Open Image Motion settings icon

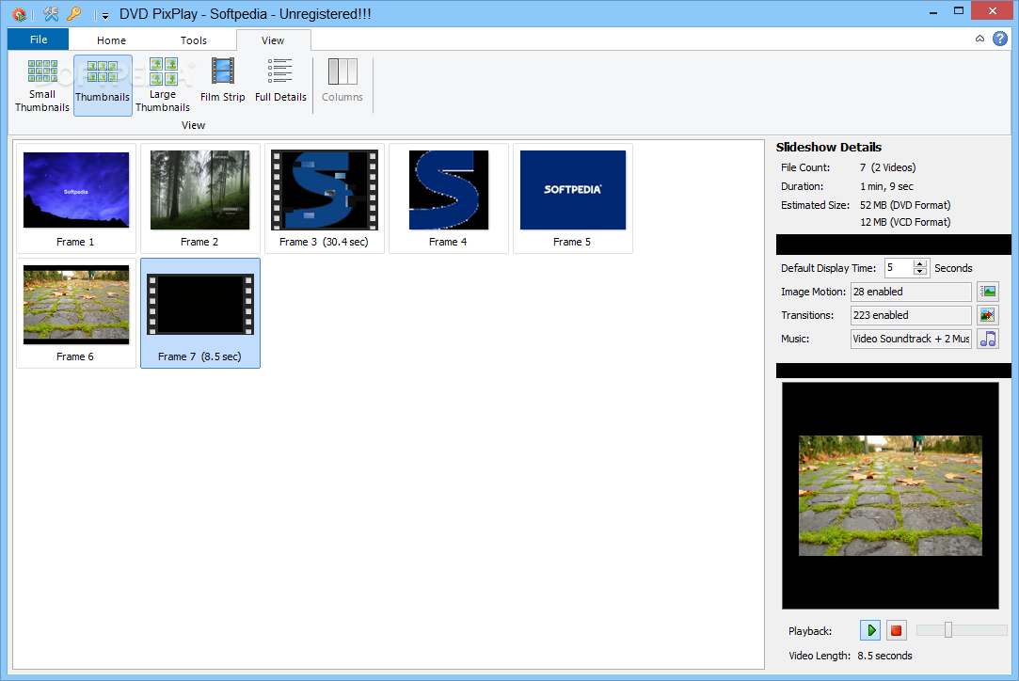point(988,292)
